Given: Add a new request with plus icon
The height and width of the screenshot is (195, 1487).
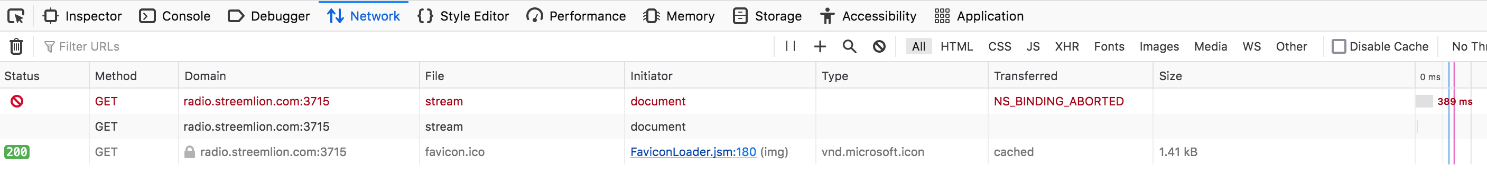Looking at the screenshot, I should point(820,46).
